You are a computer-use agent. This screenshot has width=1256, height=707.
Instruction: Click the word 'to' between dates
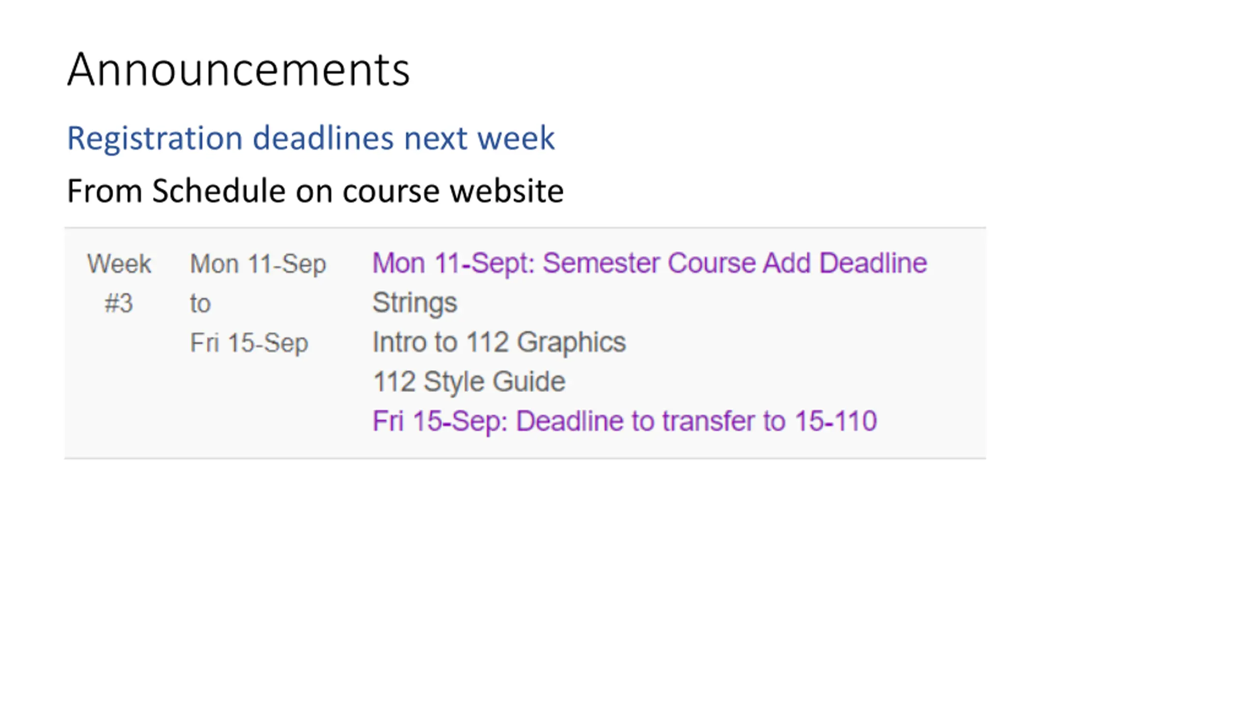(x=200, y=303)
